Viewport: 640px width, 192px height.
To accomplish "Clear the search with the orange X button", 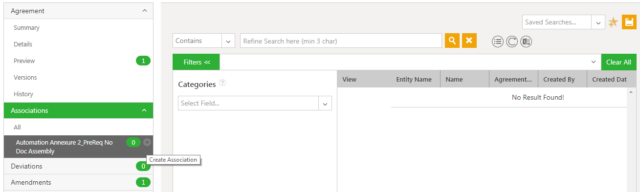I will point(469,41).
